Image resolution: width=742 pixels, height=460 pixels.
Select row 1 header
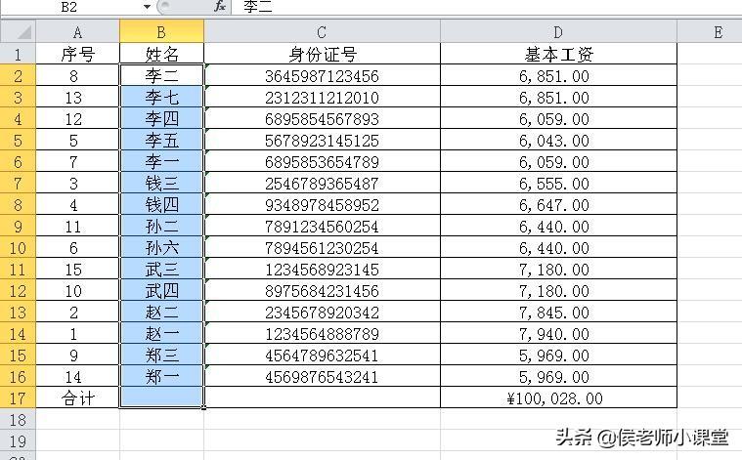18,54
